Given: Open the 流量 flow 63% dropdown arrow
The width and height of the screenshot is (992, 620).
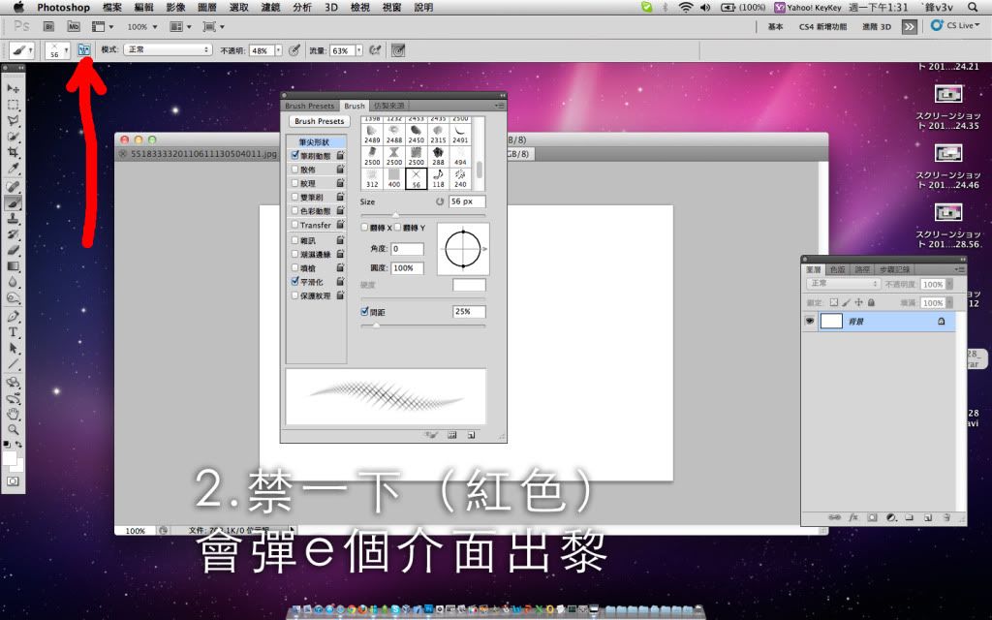Looking at the screenshot, I should click(x=360, y=49).
